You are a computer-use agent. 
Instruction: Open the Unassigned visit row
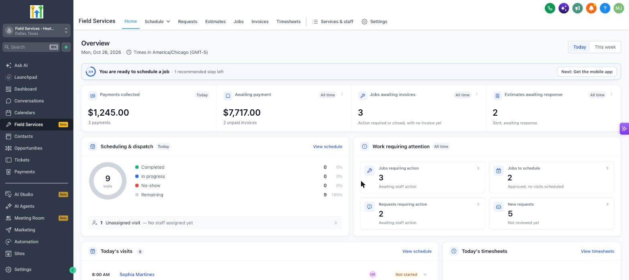point(215,223)
